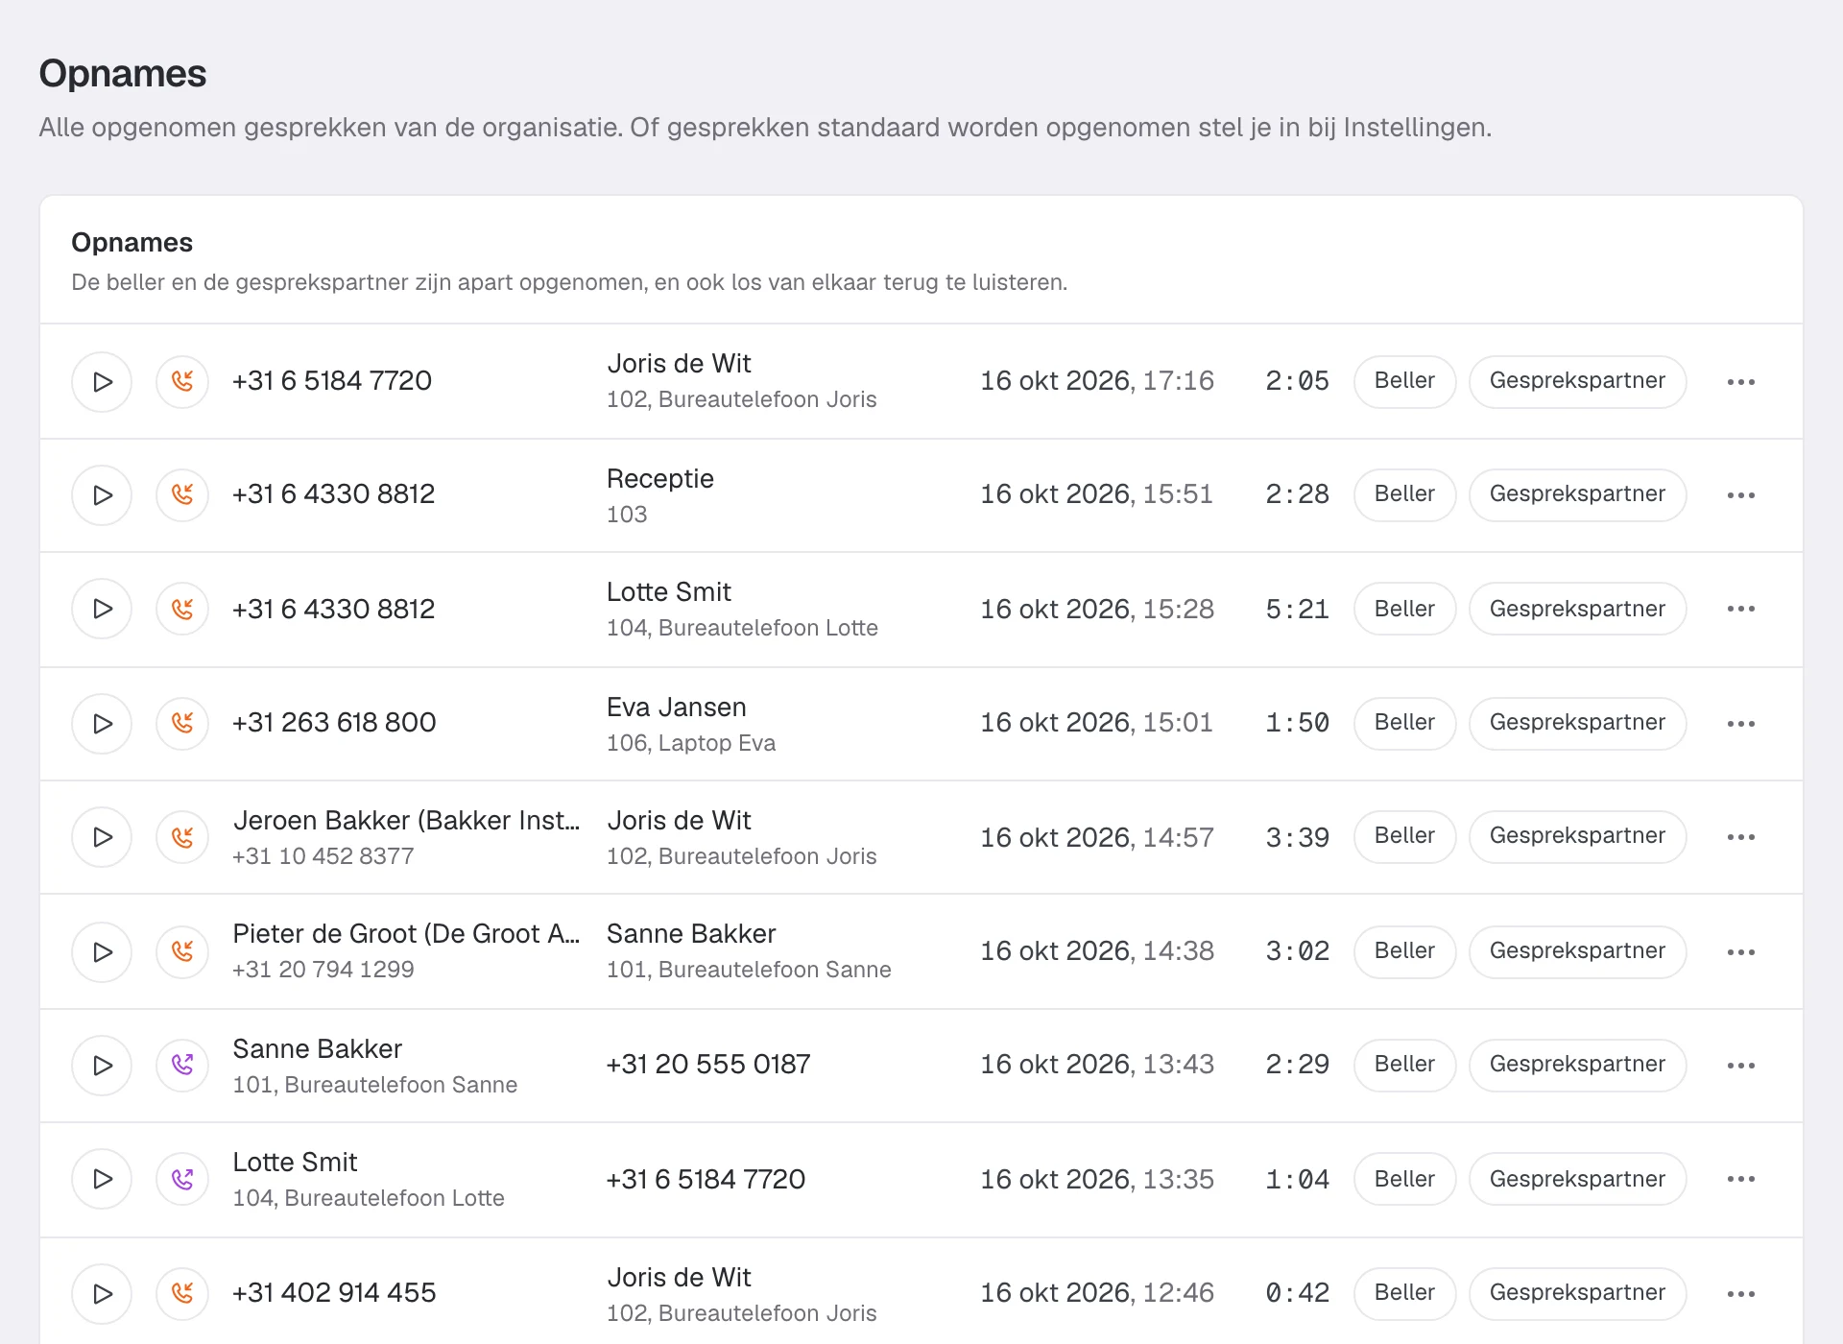Play the 17:16 recording from +31 6 5184 7720
1843x1344 pixels.
[102, 382]
